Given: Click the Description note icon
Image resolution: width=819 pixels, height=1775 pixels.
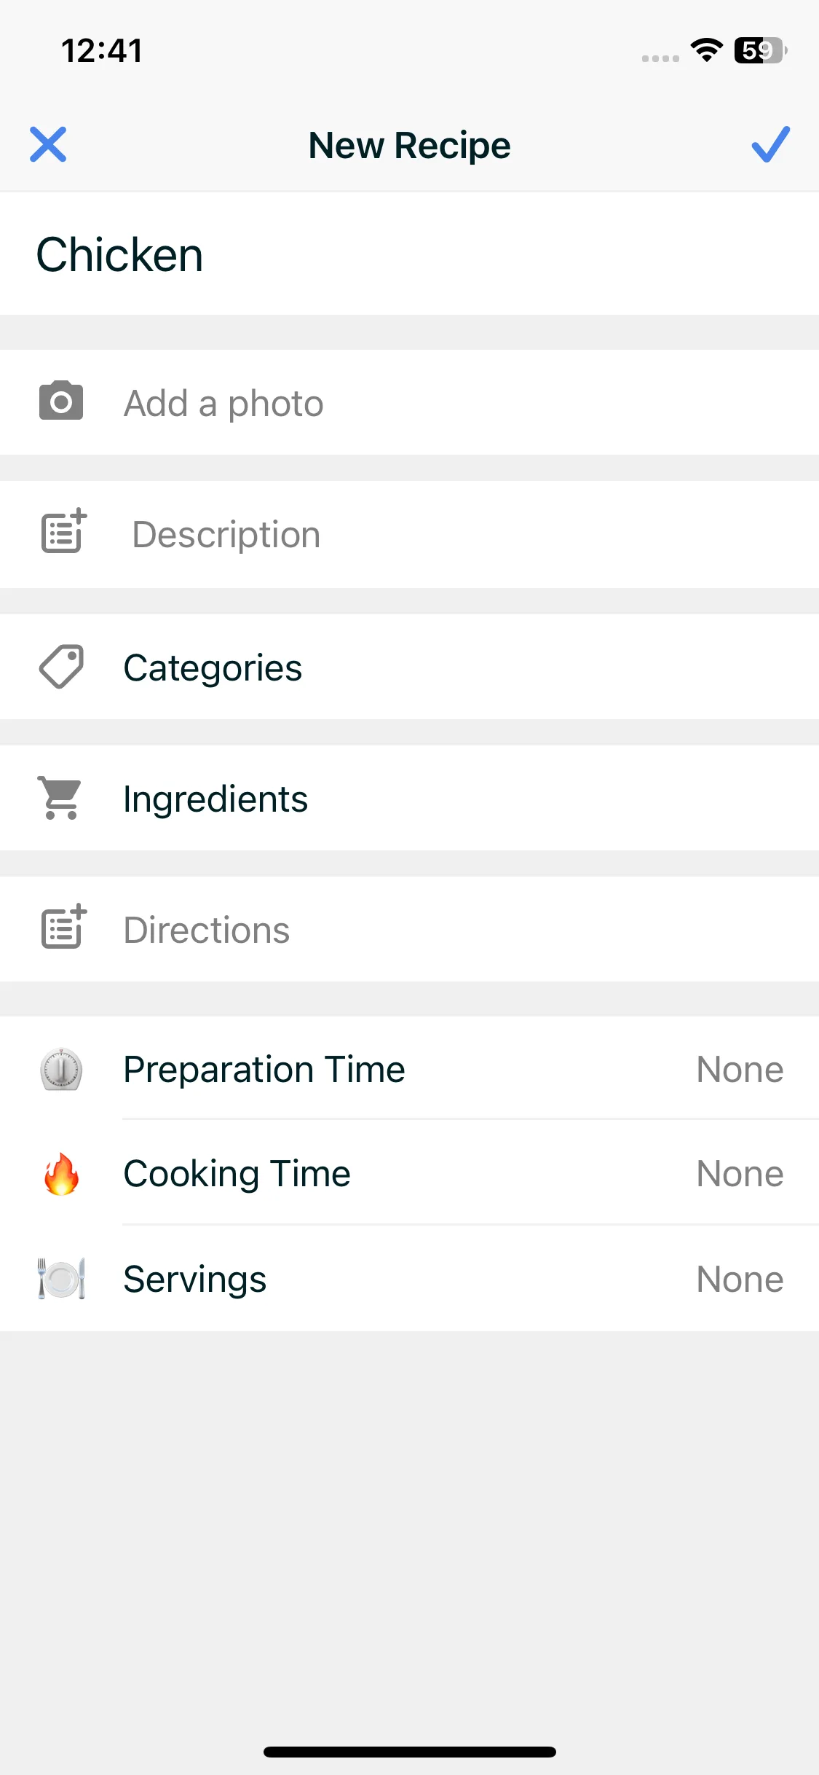Looking at the screenshot, I should (63, 532).
